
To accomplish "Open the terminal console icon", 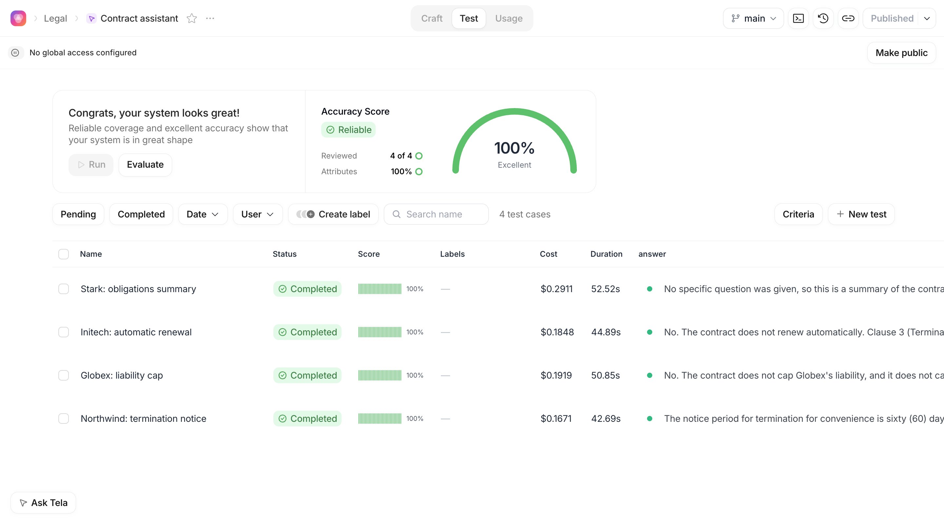I will click(x=798, y=18).
